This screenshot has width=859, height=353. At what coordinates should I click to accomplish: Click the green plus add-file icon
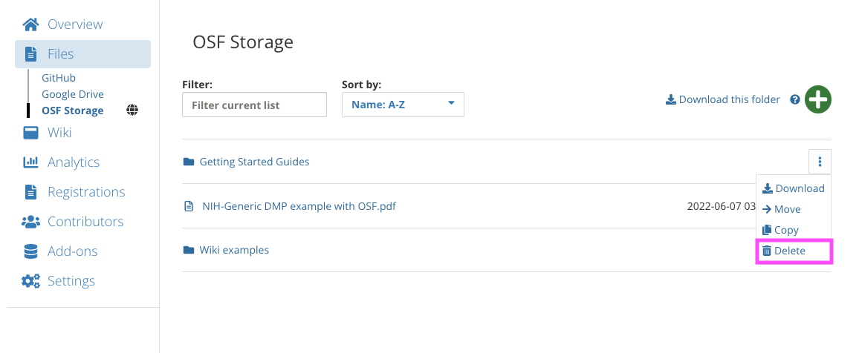[818, 100]
